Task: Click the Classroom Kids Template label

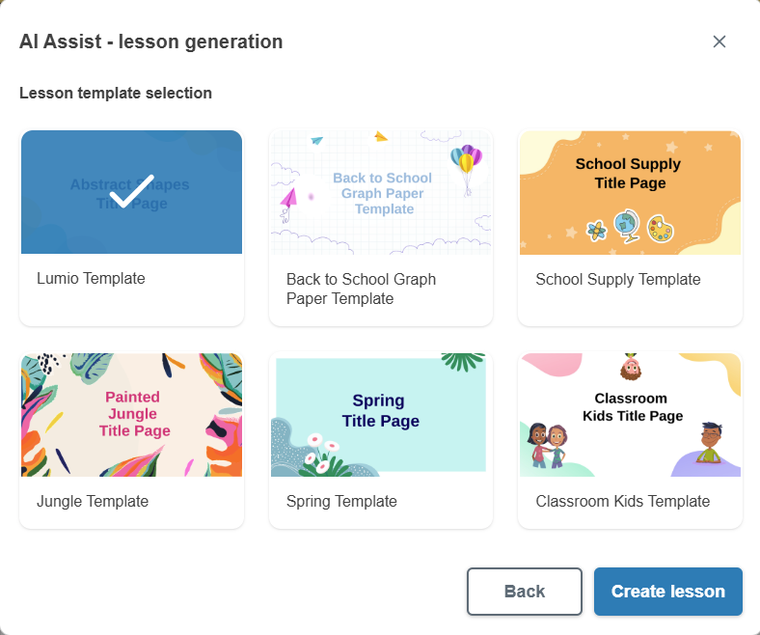Action: coord(622,502)
